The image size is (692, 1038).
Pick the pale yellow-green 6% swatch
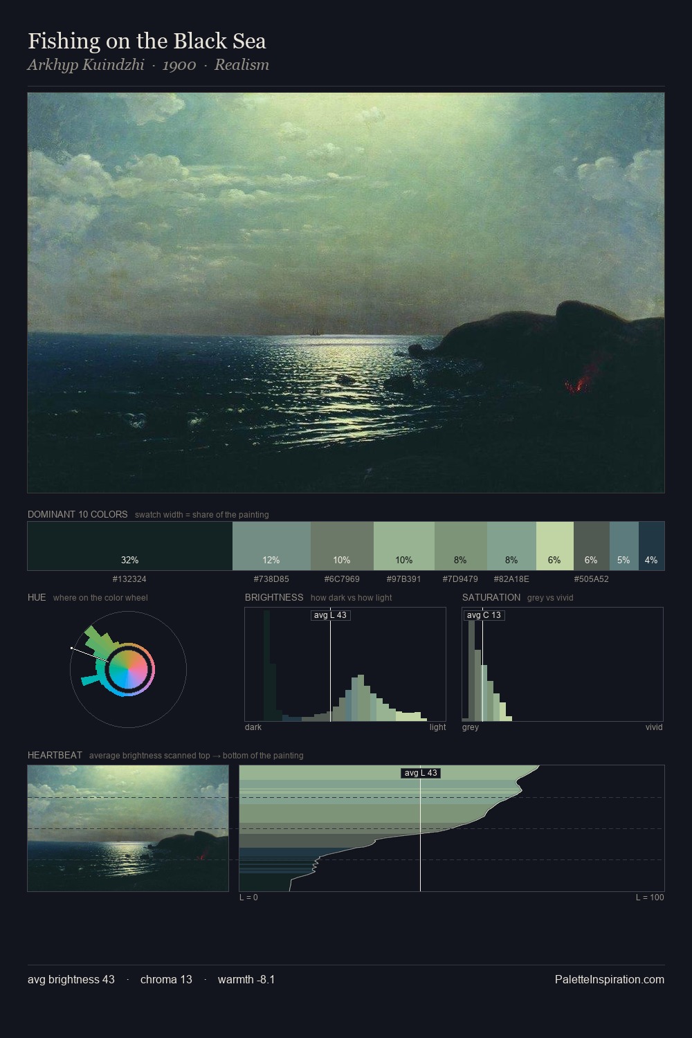click(x=555, y=546)
